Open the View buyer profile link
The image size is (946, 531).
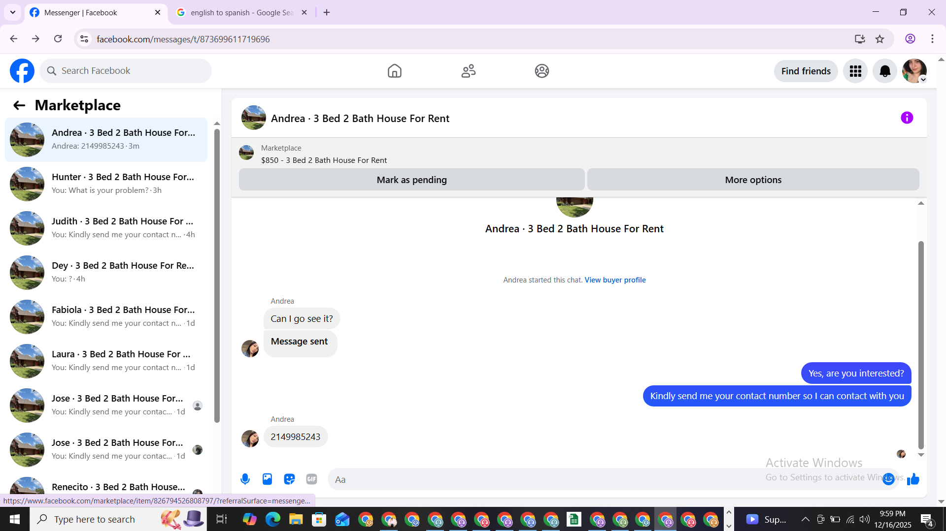coord(615,280)
